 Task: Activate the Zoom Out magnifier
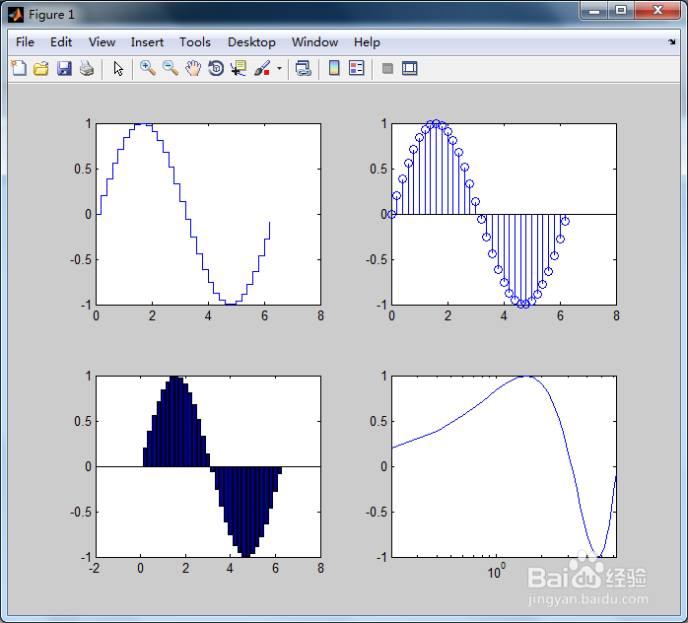coord(171,68)
